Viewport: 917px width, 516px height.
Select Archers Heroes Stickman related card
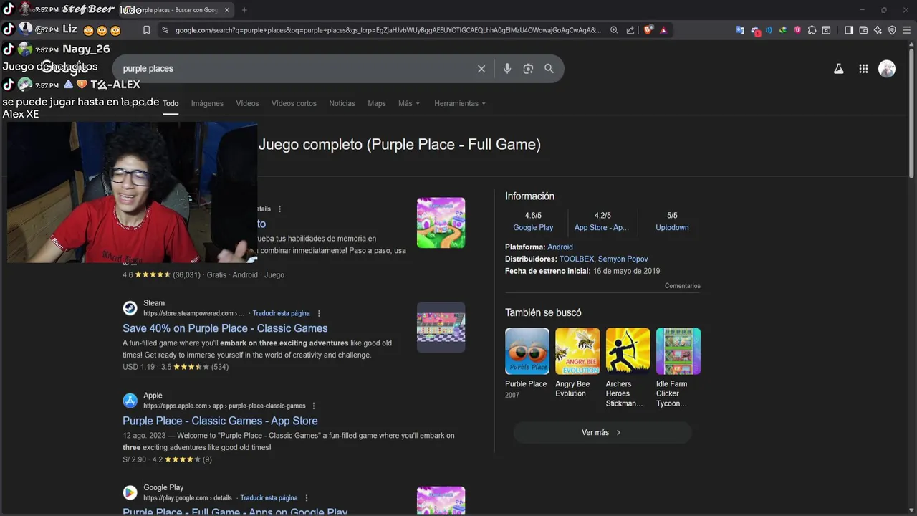(628, 368)
